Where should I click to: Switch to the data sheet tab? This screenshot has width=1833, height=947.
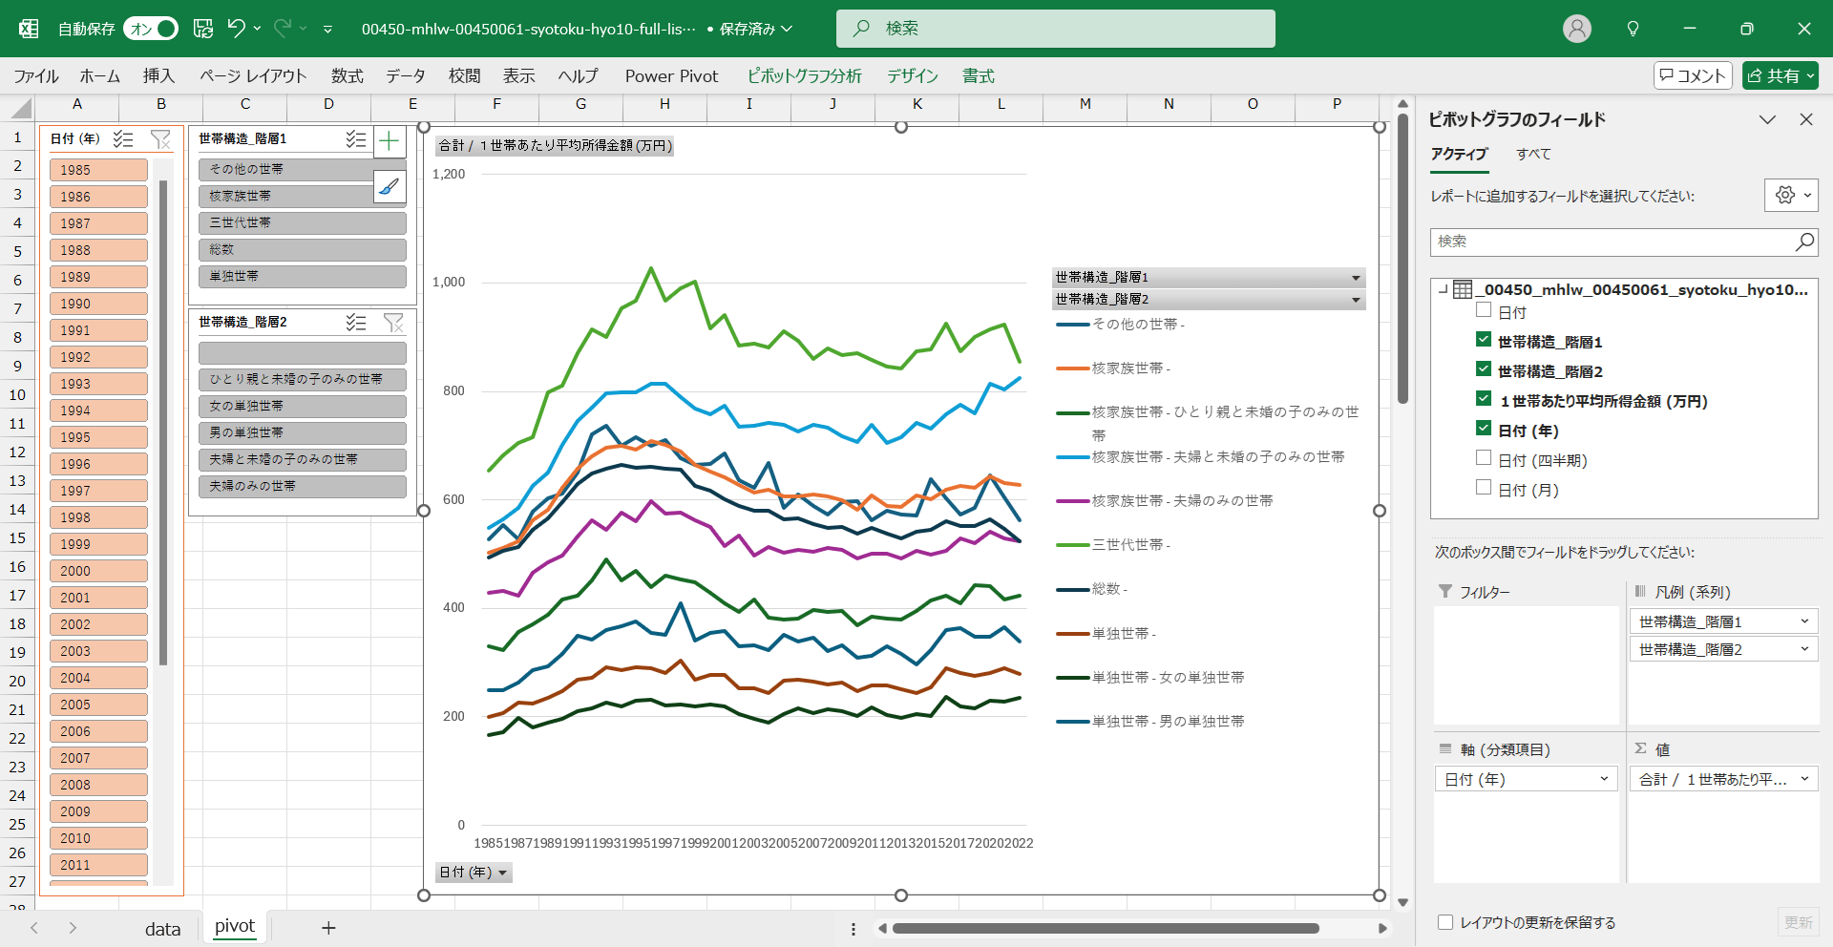pyautogui.click(x=162, y=929)
